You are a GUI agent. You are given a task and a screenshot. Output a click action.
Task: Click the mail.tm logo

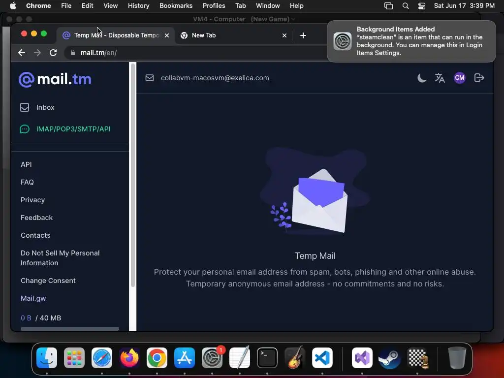click(x=55, y=79)
